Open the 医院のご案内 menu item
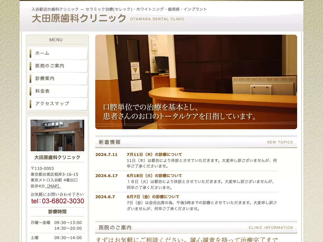Viewport: 323px width, 242px height. [57, 66]
